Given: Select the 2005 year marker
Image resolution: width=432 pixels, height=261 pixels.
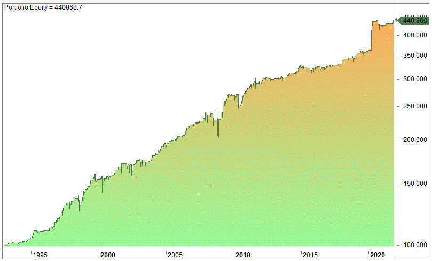Looking at the screenshot, I should point(175,255).
